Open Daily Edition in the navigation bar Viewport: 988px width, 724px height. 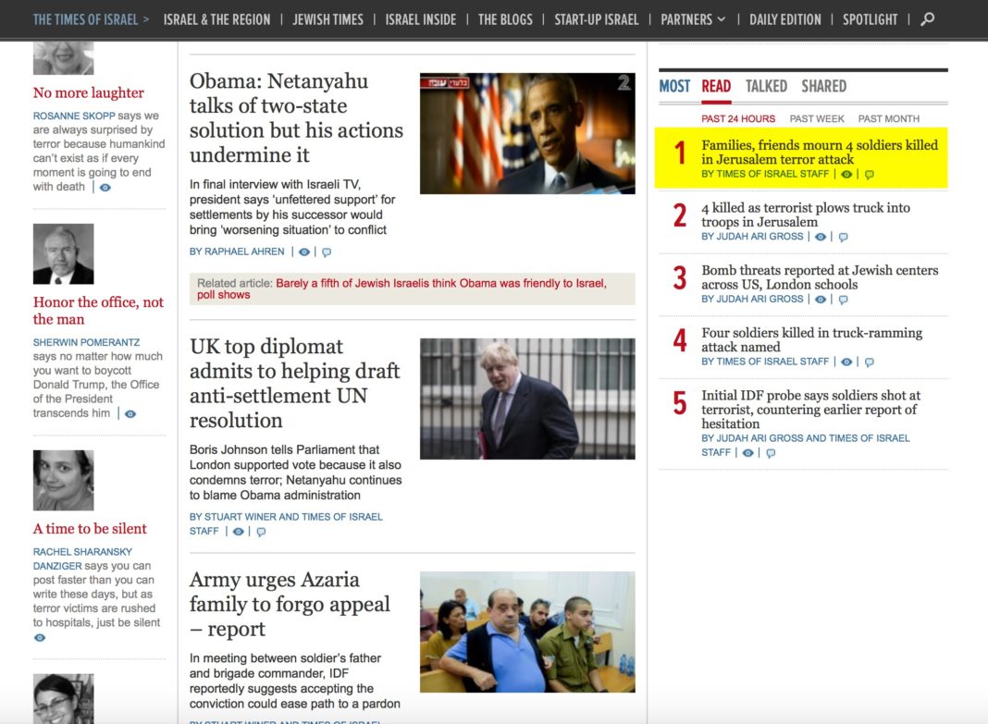[785, 19]
